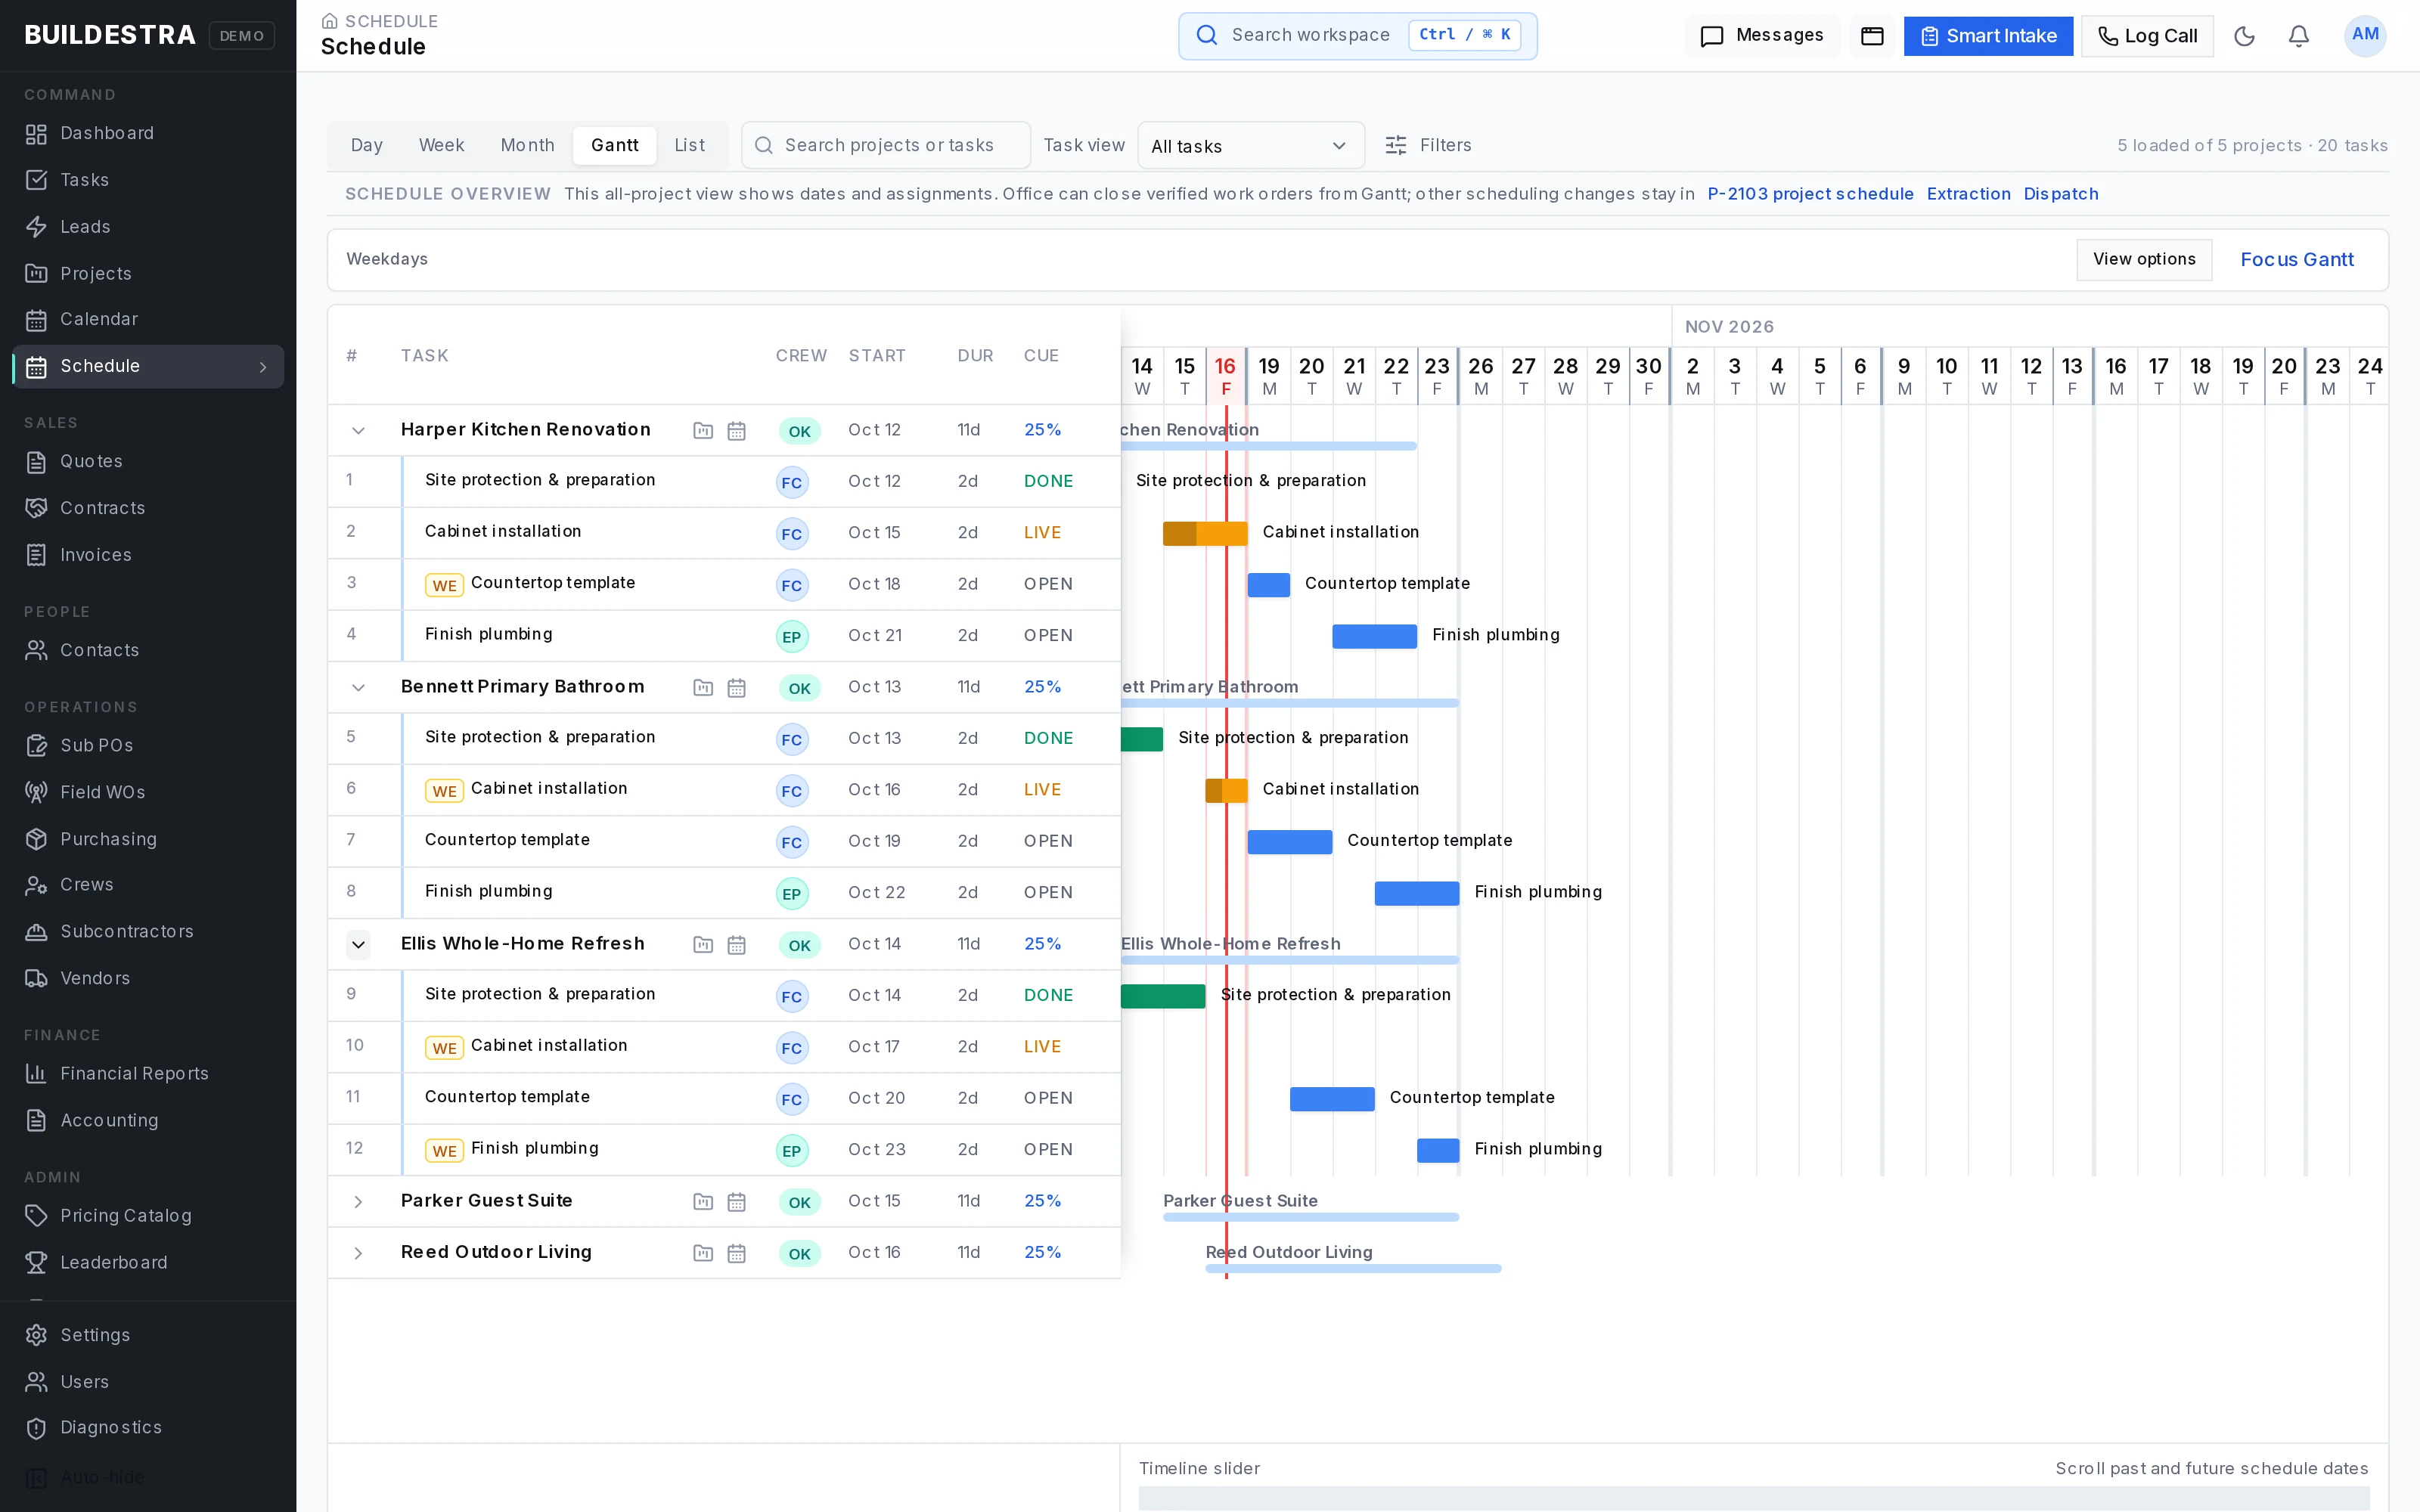
Task: Expand Reed Outdoor Living tasks
Action: [358, 1253]
